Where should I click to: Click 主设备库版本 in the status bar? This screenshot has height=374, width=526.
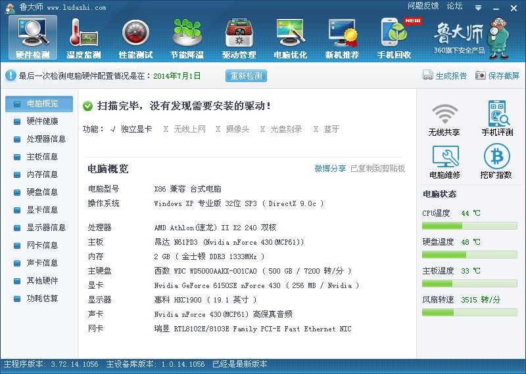tap(155, 364)
